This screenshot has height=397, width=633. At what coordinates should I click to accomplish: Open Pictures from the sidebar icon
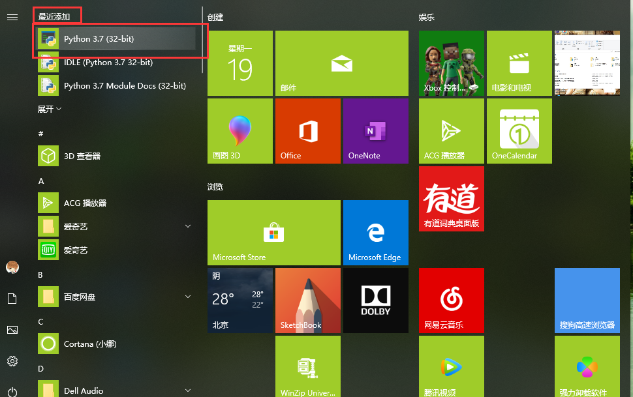[x=12, y=330]
